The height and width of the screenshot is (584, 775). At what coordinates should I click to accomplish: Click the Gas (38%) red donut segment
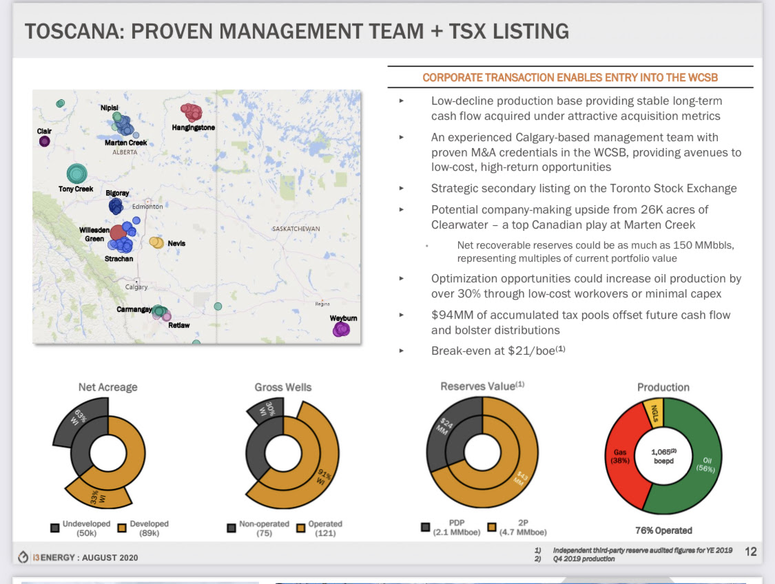click(x=621, y=457)
